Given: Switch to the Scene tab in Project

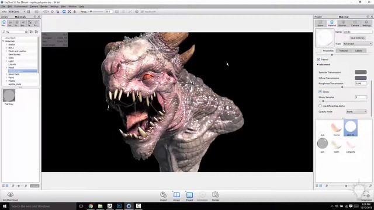Looking at the screenshot, I should point(320,23).
